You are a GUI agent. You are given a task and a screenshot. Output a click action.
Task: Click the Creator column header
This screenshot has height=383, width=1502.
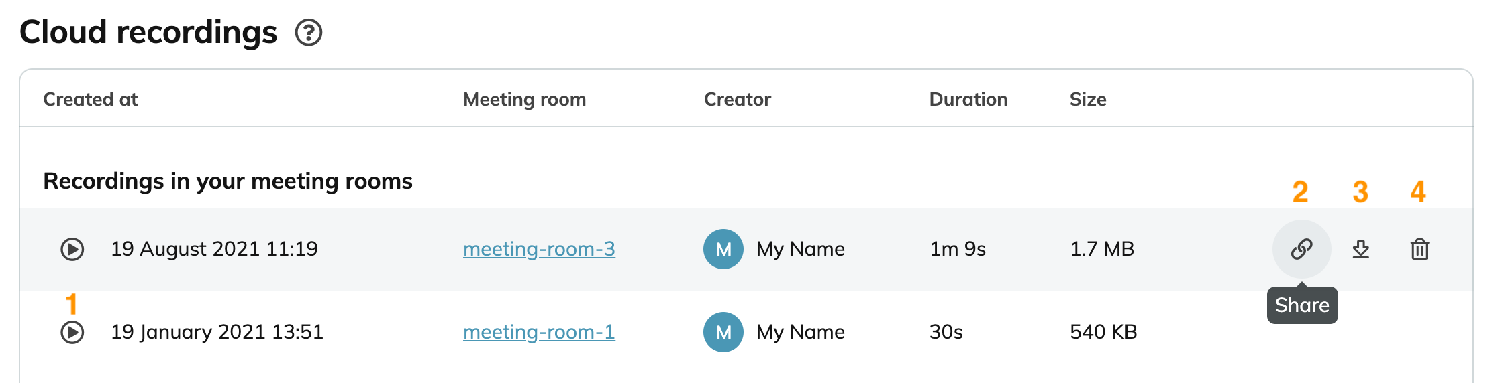pyautogui.click(x=738, y=100)
